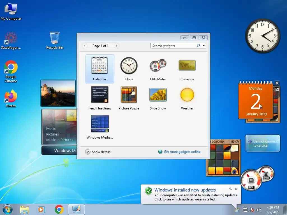Click the volume speaker tray icon
The height and width of the screenshot is (215, 287).
point(259,210)
